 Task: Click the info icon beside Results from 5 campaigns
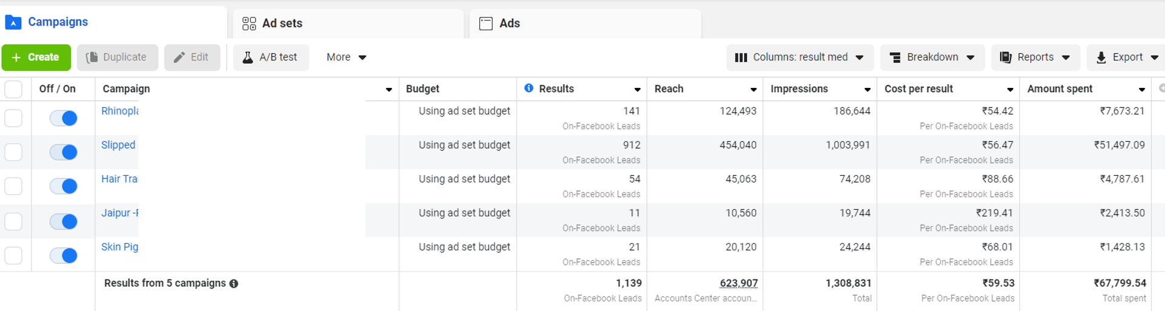[234, 284]
